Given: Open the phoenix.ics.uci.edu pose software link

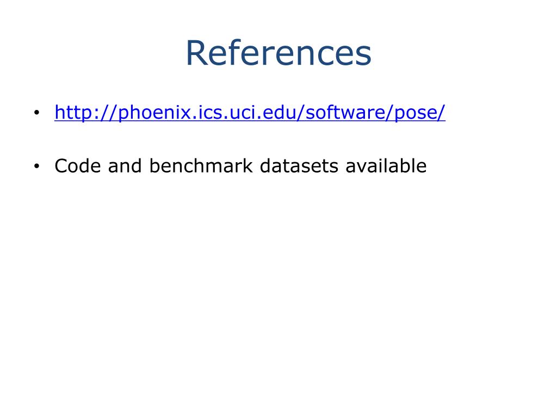Looking at the screenshot, I should click(250, 112).
